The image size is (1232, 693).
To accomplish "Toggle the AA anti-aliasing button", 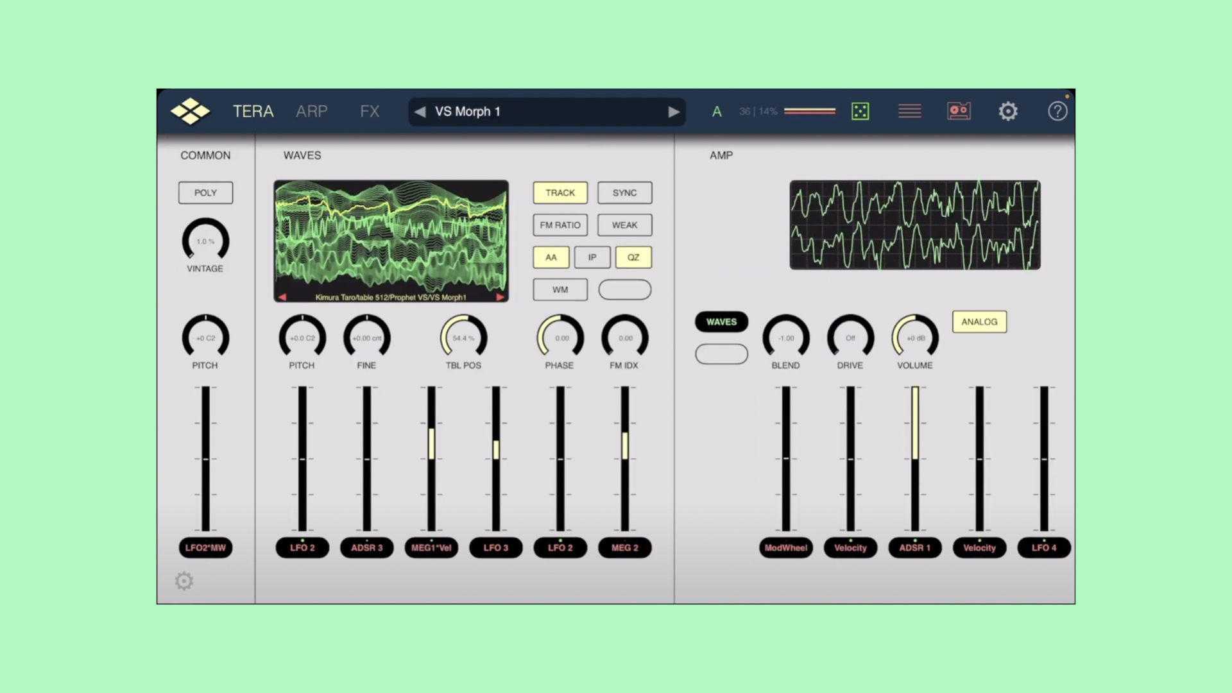I will point(551,257).
